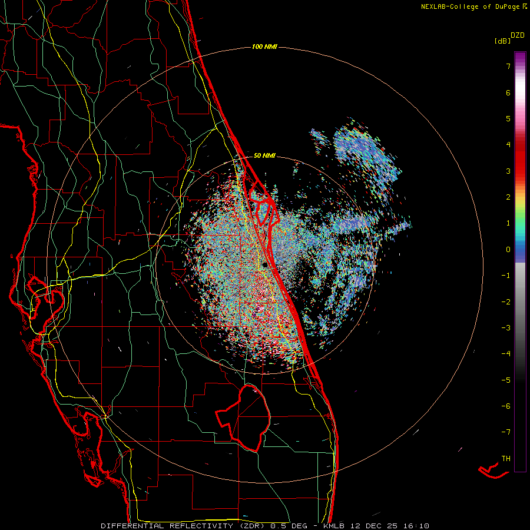Screen dimensions: 530x530
Task: Click the -6 value on color scale
Action: click(506, 406)
